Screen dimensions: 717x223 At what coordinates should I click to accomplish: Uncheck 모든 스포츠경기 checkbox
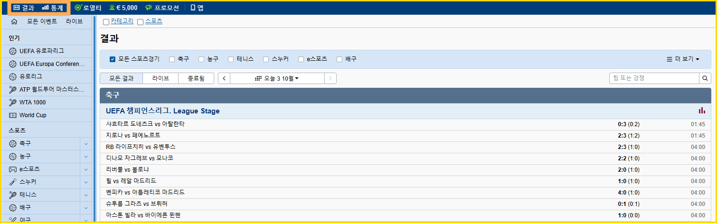[x=113, y=59]
